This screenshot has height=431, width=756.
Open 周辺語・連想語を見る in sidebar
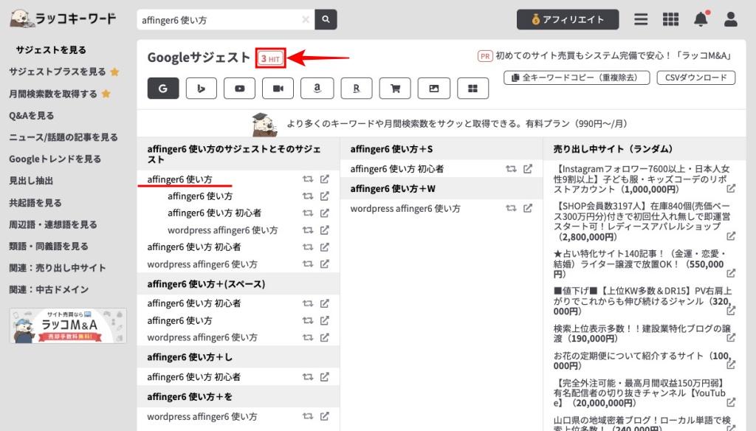(x=53, y=224)
